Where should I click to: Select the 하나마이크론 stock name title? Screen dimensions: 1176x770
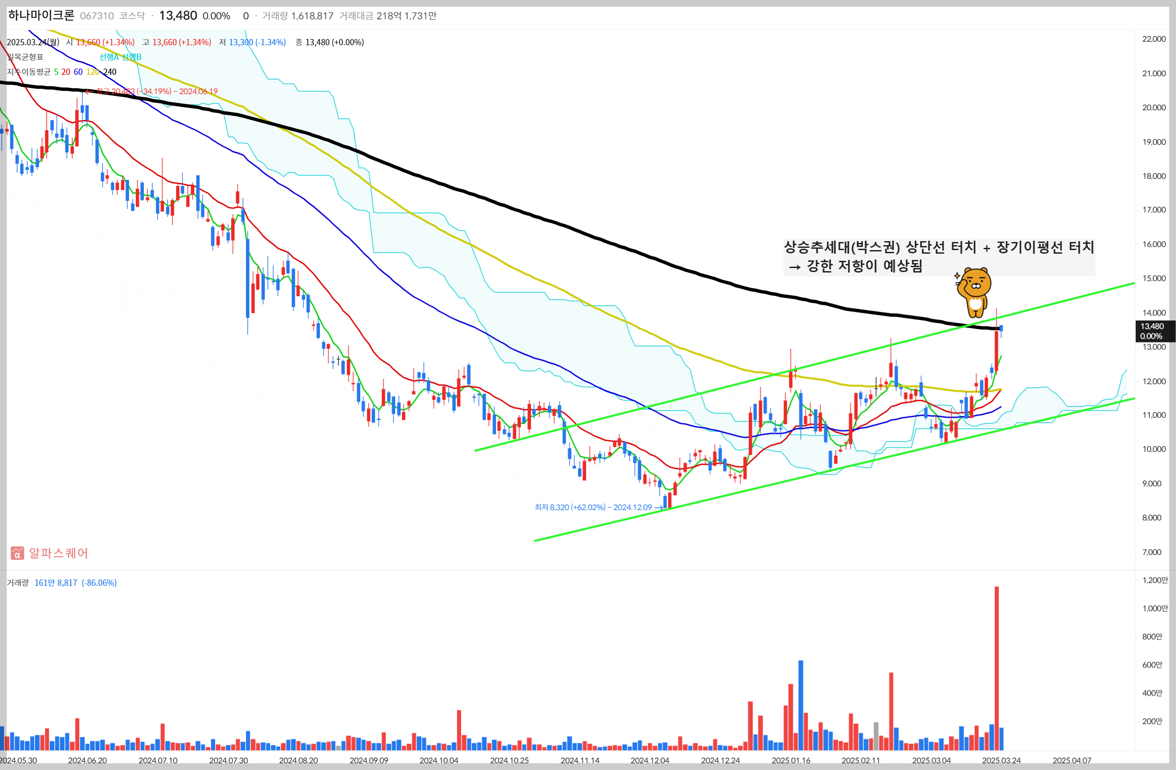(x=41, y=15)
